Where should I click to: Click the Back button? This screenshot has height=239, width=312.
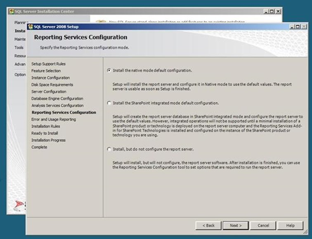[208, 225]
